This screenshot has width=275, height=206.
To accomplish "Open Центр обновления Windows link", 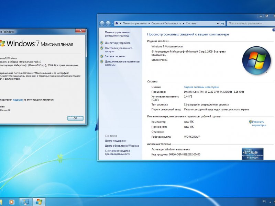I will (x=122, y=146).
